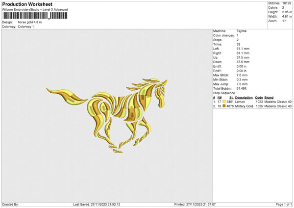Select the text 'Wilcom EmbroideryStudio – Level 3 Advanced'
The image size is (294, 208).
(35, 10)
